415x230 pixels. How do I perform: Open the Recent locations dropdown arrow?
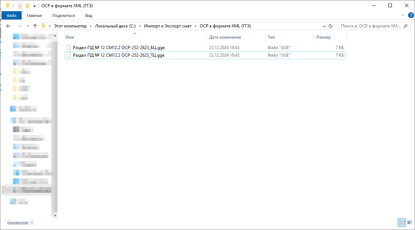point(27,26)
